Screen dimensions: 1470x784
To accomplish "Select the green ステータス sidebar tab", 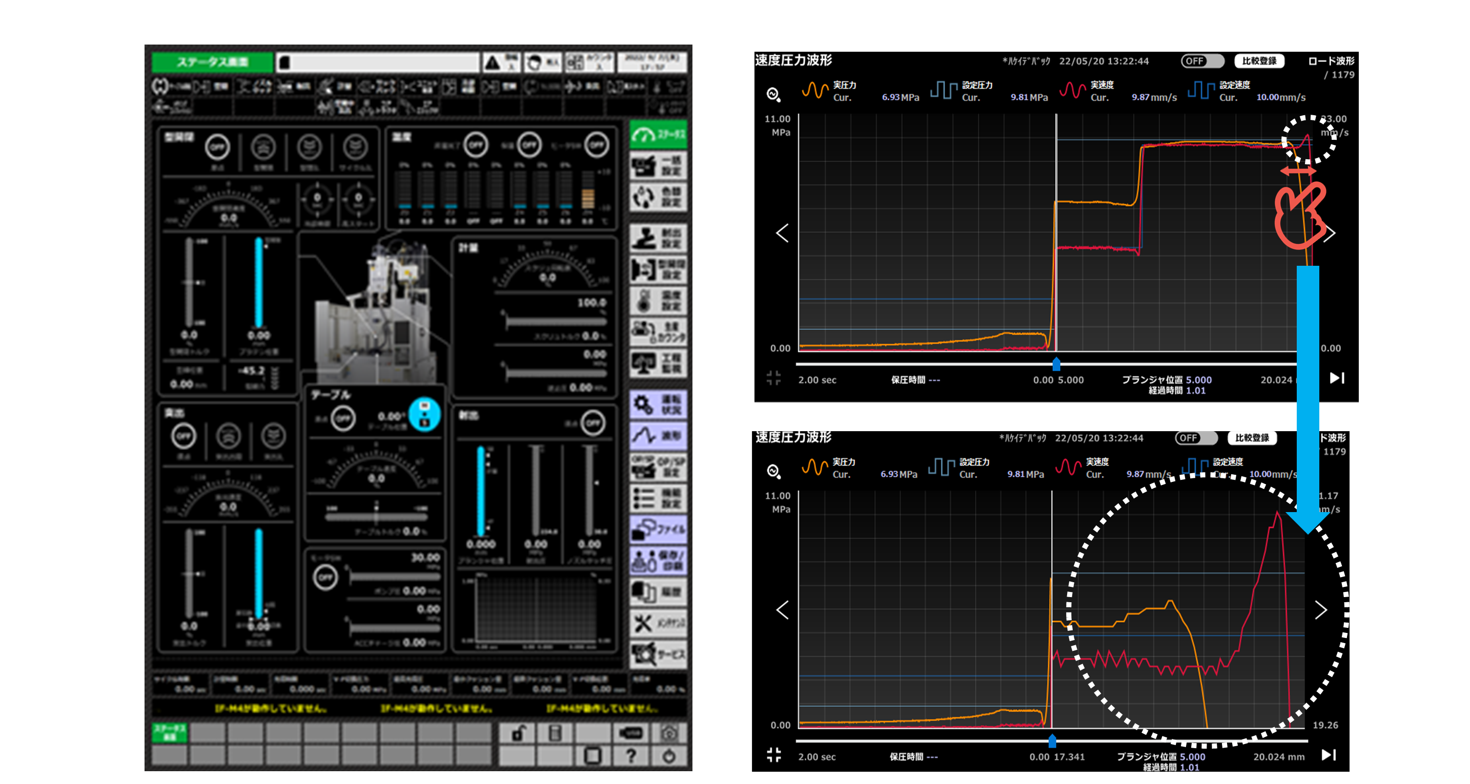I will [x=658, y=135].
